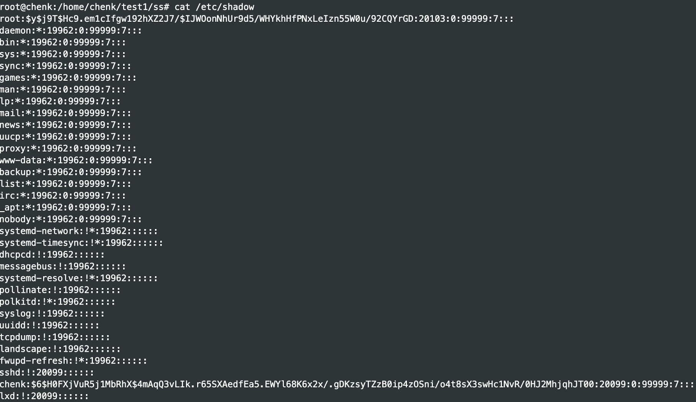Click the systemd-network entry line
The width and height of the screenshot is (696, 402).
pos(79,231)
